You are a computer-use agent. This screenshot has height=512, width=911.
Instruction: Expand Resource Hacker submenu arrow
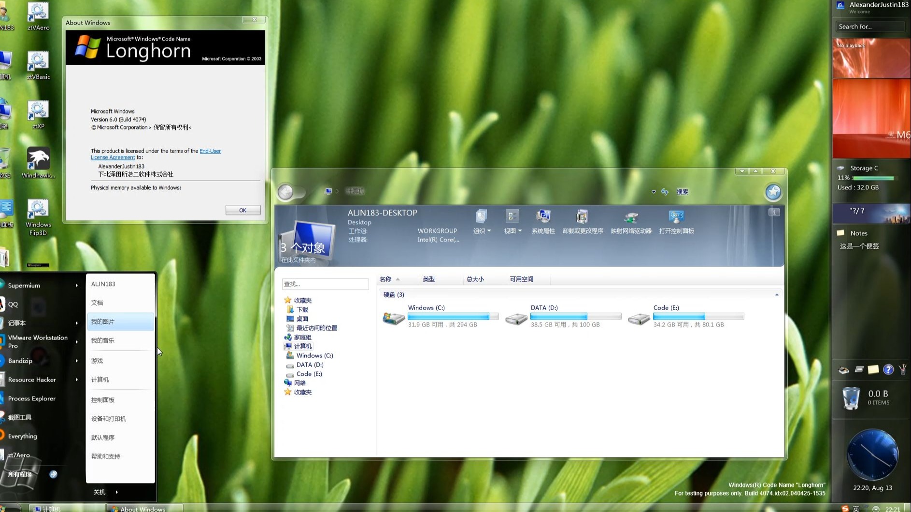click(x=76, y=380)
